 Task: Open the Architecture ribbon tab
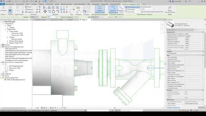click(10, 4)
